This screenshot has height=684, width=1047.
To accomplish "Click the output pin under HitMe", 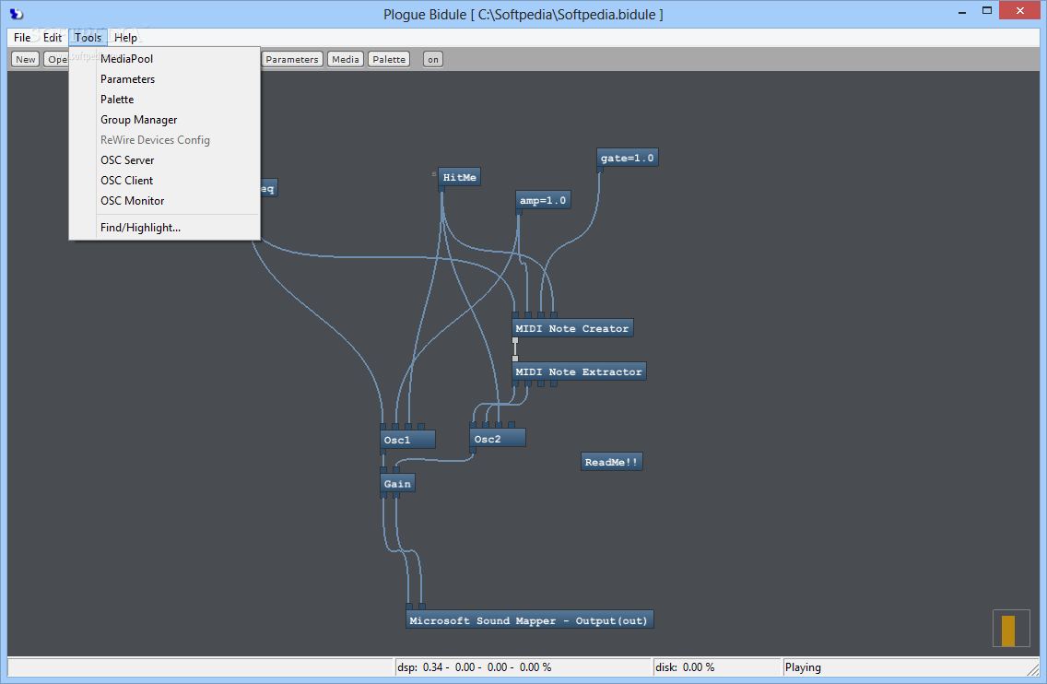I will [442, 190].
